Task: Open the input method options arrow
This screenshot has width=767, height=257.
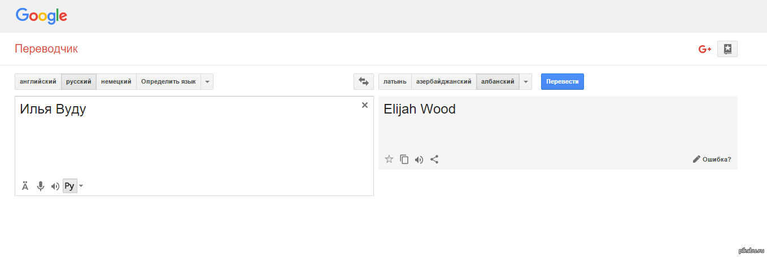Action: (81, 186)
